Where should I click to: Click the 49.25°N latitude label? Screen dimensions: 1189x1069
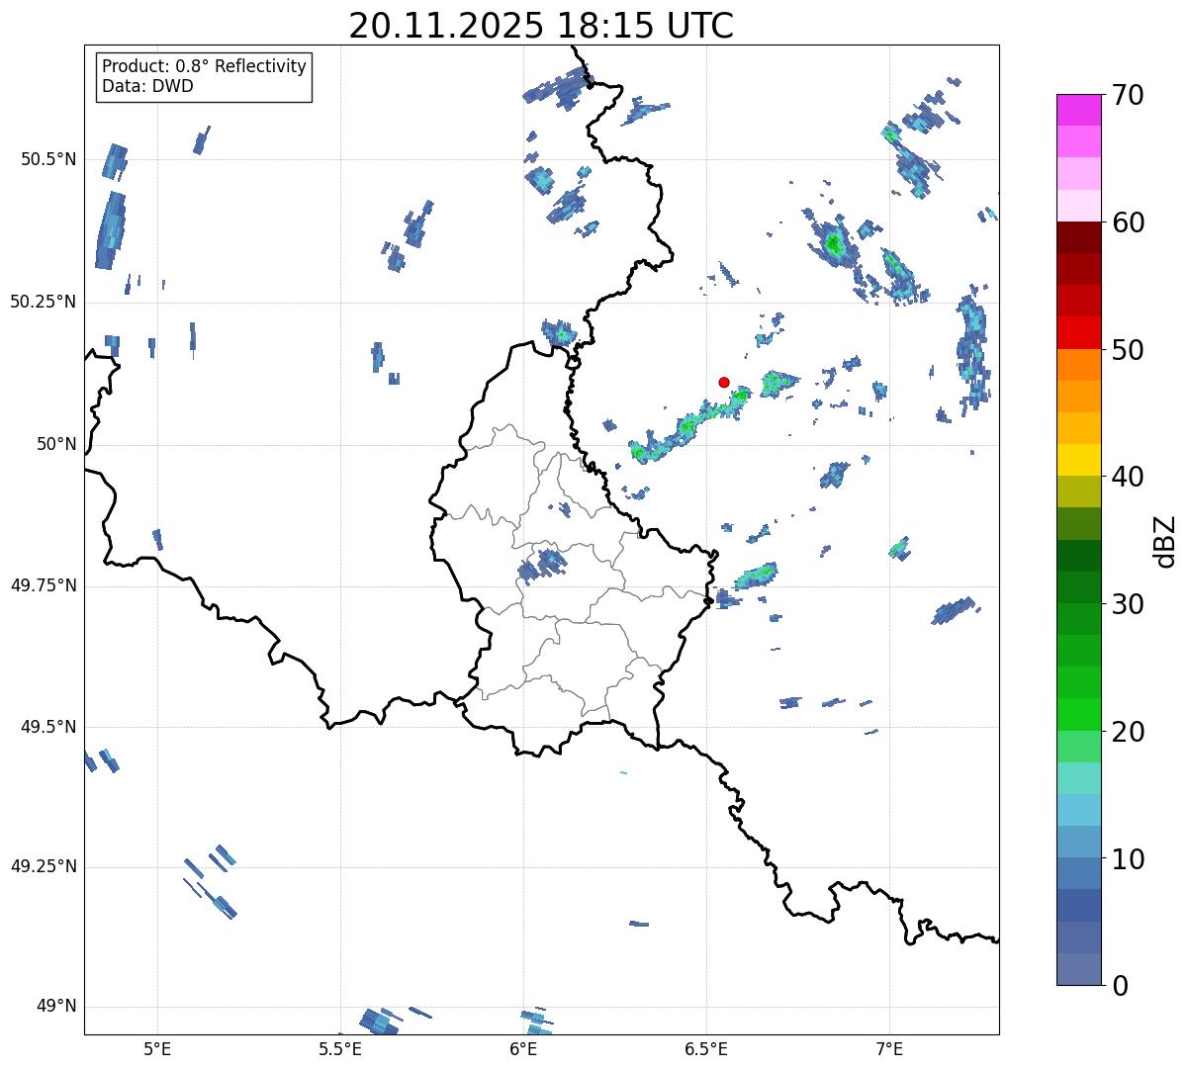tap(44, 866)
